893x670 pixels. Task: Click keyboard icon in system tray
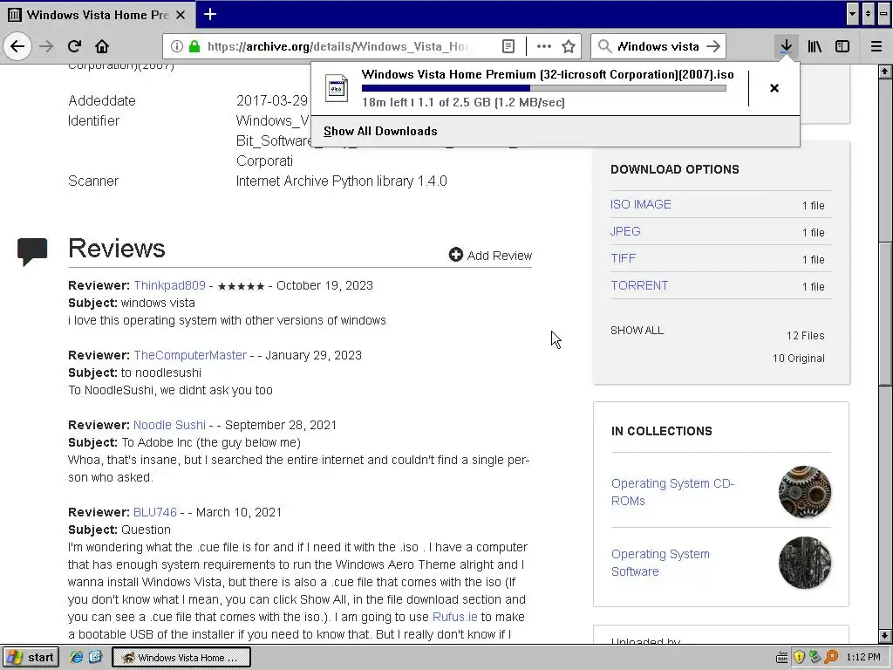coord(782,658)
